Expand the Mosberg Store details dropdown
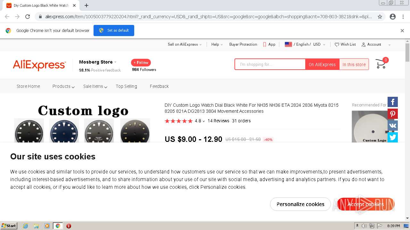The height and width of the screenshot is (230, 410). 115,62
